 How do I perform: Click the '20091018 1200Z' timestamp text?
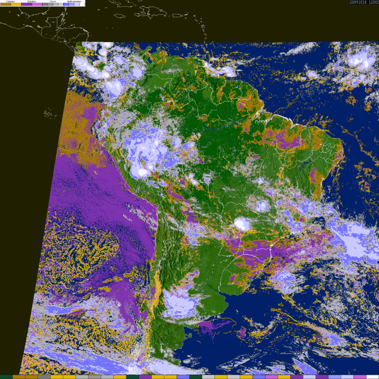pos(364,2)
